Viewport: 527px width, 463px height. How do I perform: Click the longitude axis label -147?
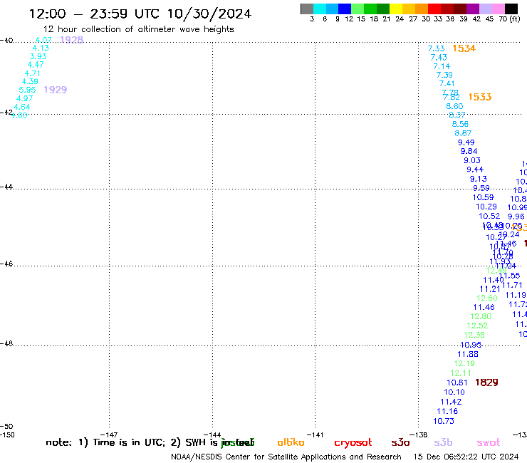coord(109,435)
